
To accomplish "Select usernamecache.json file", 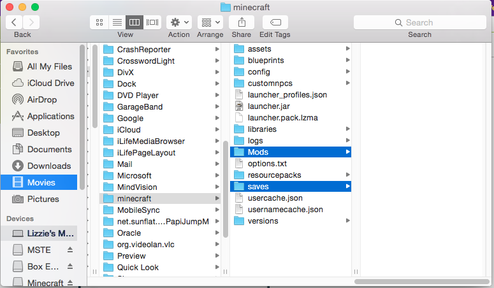I will tap(291, 210).
